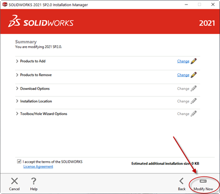Go back with the Back arrow
Viewport: 220px width, 194px height.
181,184
